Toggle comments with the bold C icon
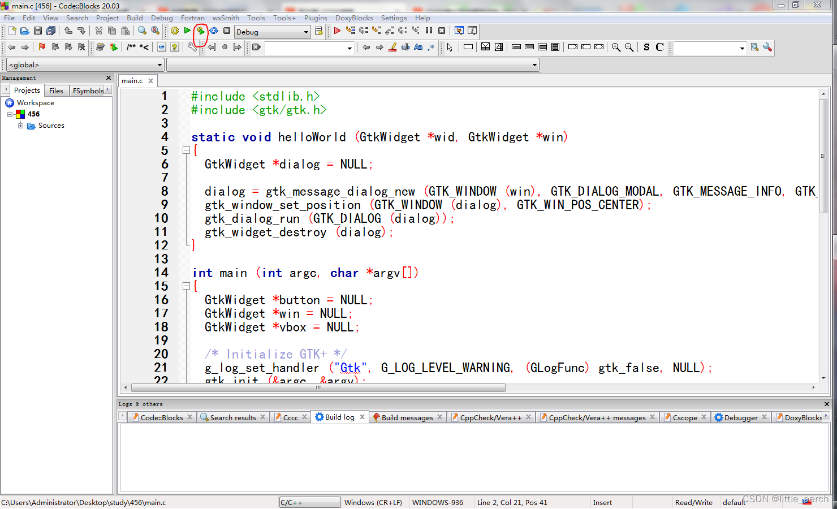 click(659, 48)
